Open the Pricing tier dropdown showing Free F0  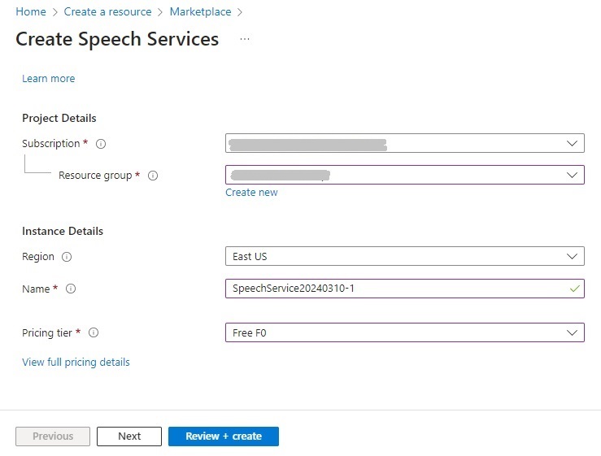404,332
